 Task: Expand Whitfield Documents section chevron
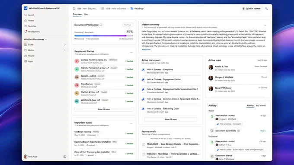click(46, 40)
